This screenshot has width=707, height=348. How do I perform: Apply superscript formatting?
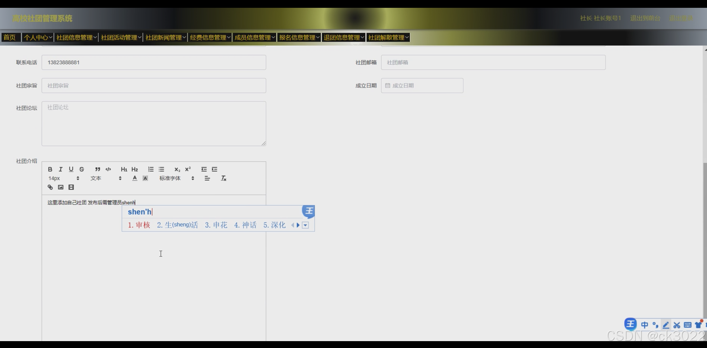188,169
